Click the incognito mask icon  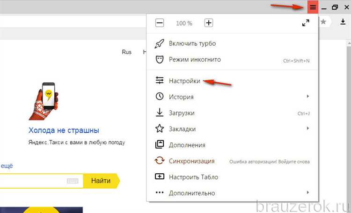click(x=160, y=59)
